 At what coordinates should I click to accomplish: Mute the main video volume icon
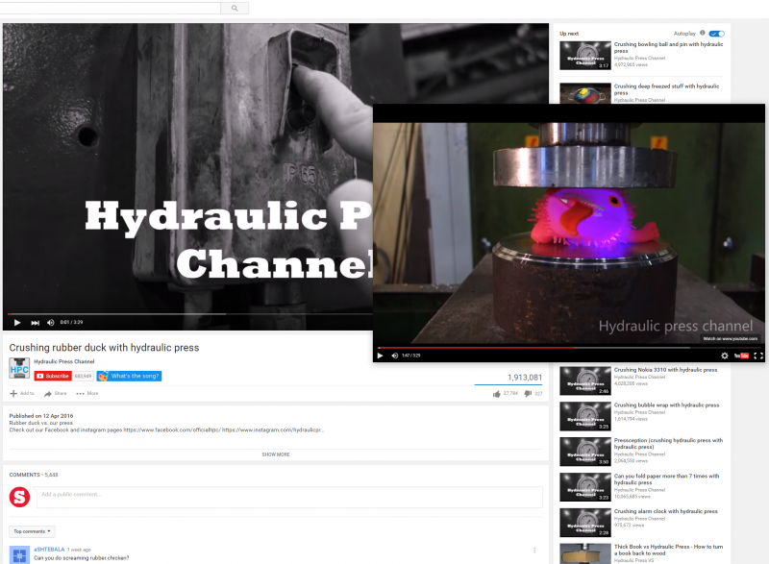(51, 322)
